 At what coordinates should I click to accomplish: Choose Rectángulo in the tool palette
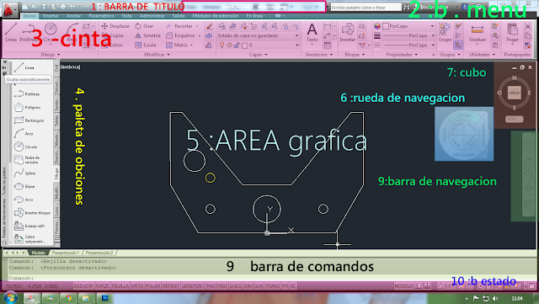(x=29, y=120)
